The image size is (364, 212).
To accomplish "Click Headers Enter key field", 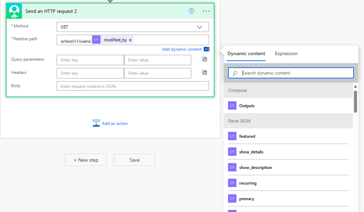I will [x=90, y=73].
